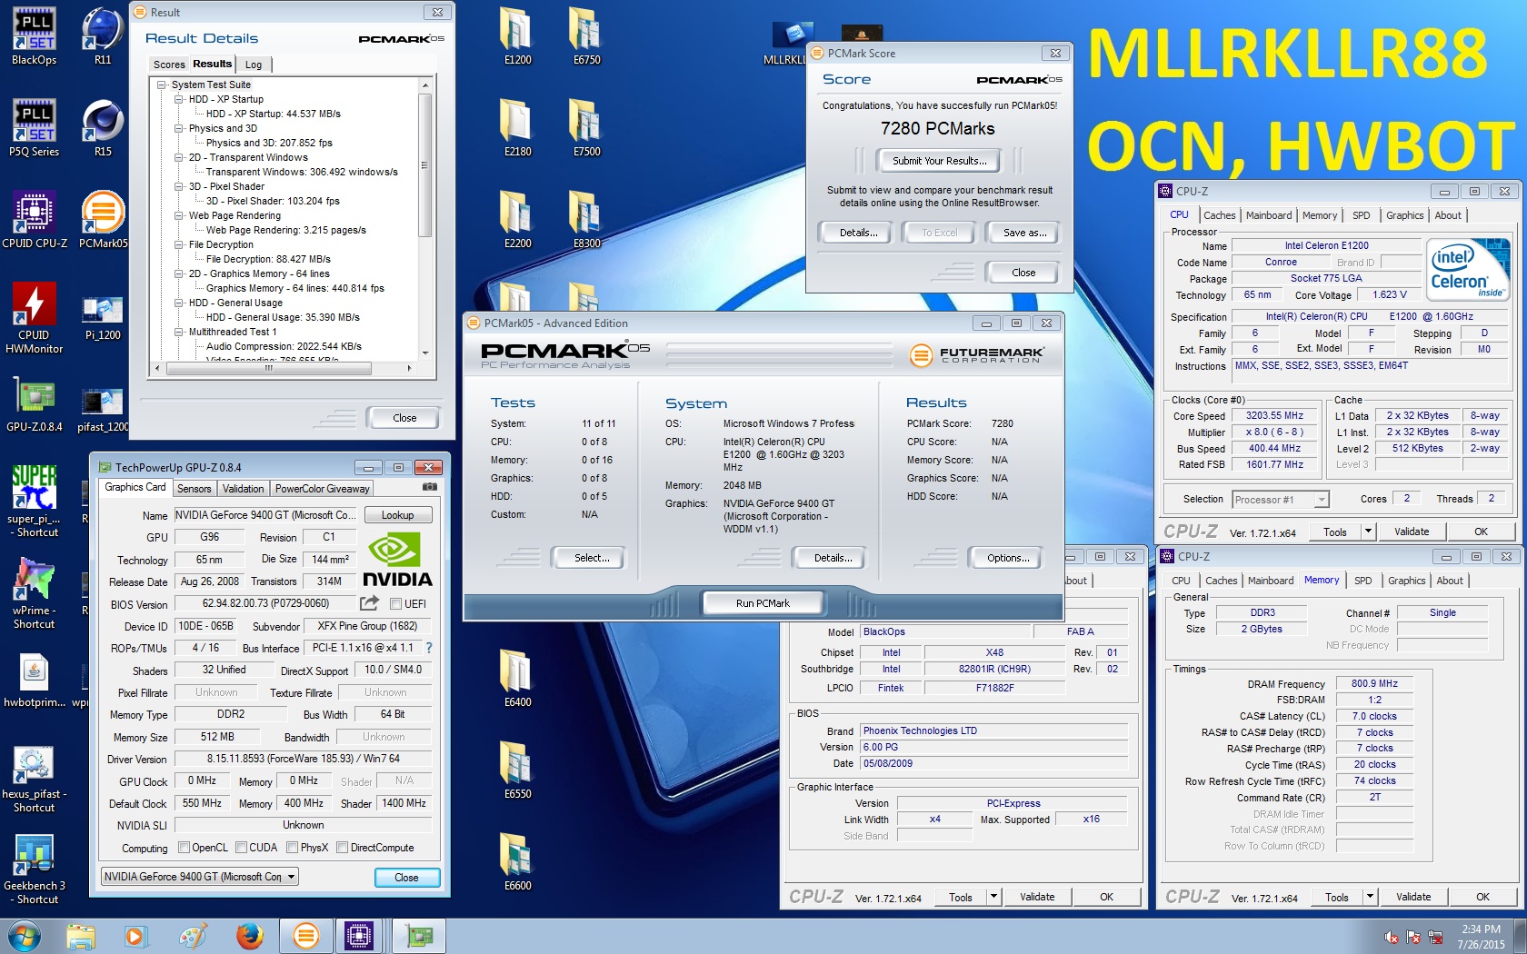Click the GPU Name field in GPU-Z
This screenshot has width=1527, height=954.
266,515
